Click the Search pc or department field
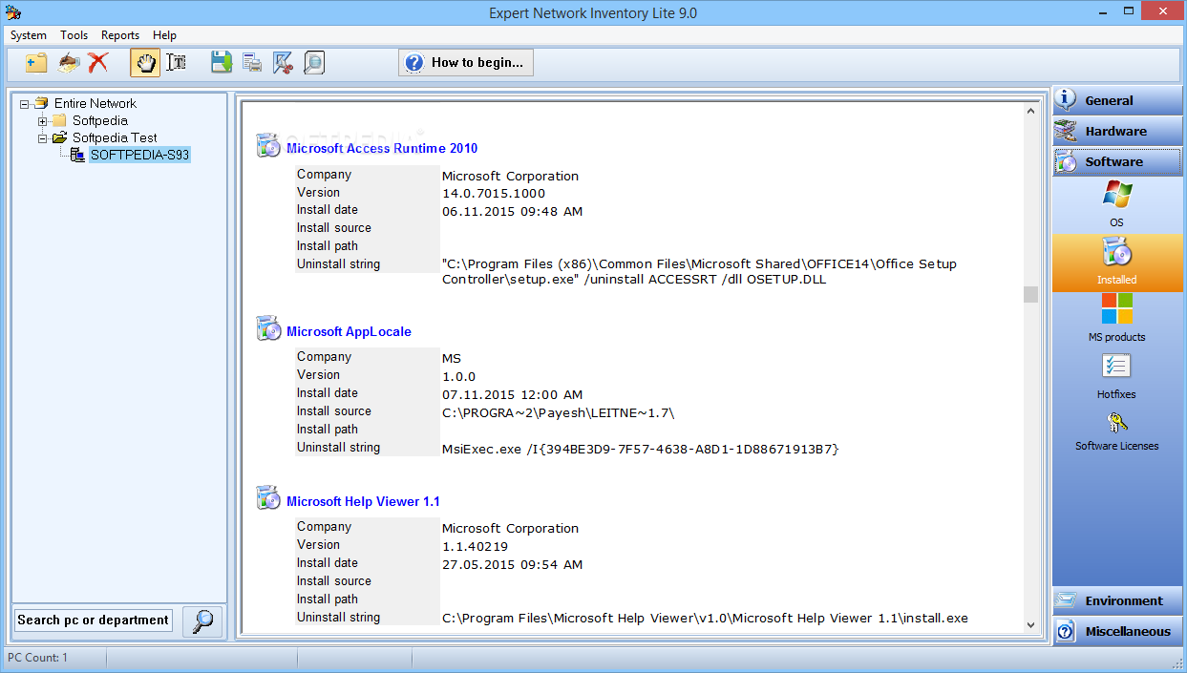The height and width of the screenshot is (673, 1187). coord(94,620)
